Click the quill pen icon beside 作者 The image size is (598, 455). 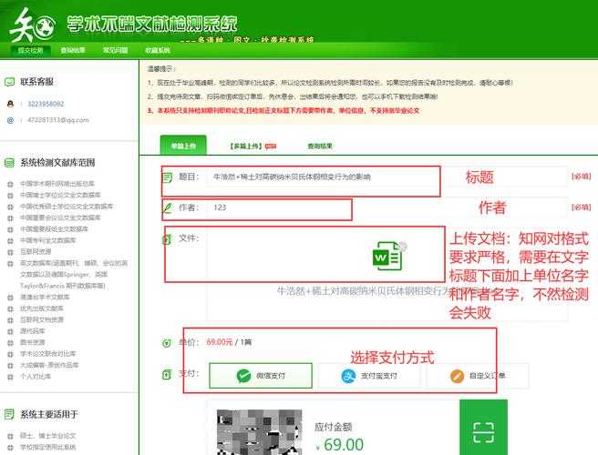[x=167, y=207]
